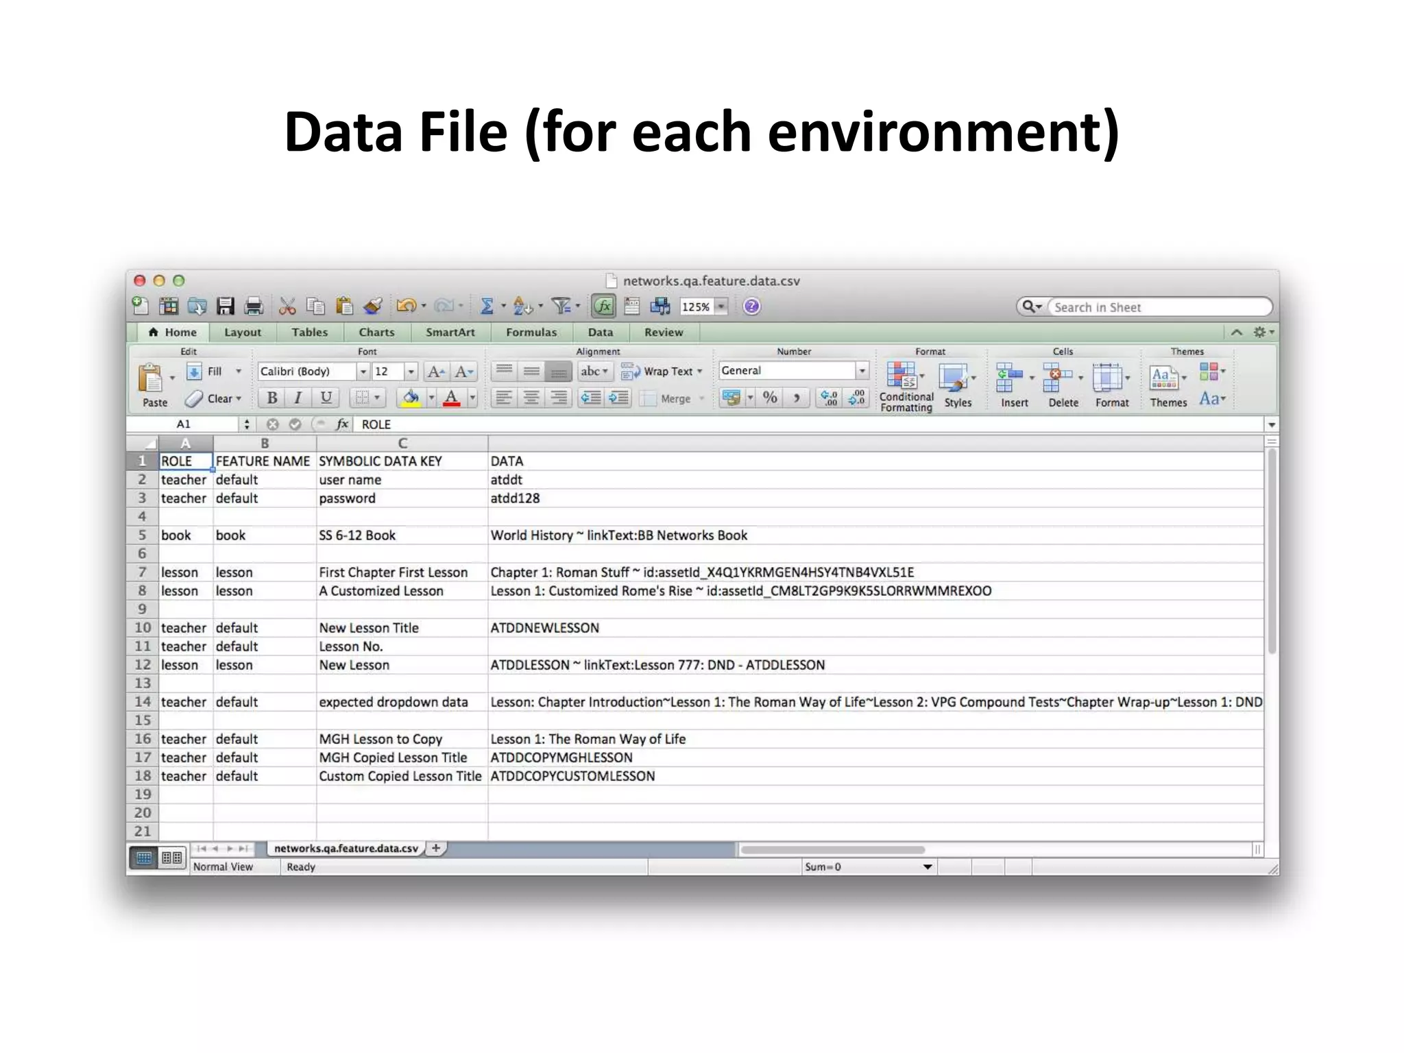Click the Increase Indent icon
Image resolution: width=1404 pixels, height=1053 pixels.
[x=619, y=398]
